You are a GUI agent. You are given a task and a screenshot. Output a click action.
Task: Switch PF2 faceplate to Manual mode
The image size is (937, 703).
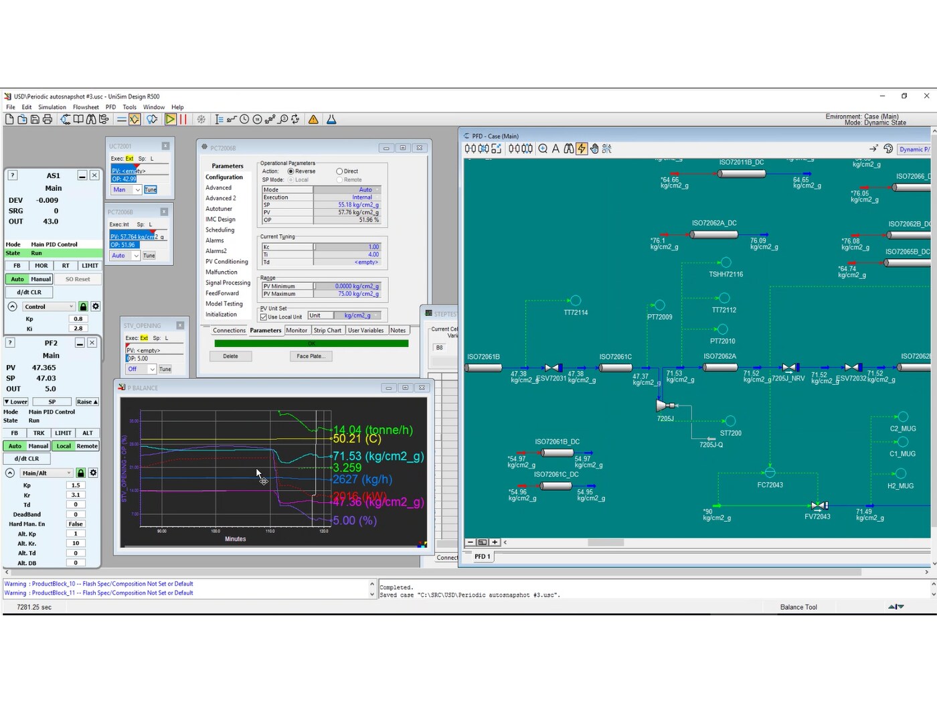[x=38, y=446]
